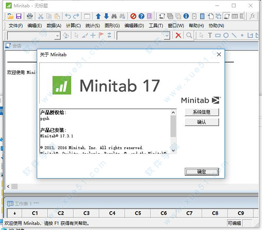262x230 pixels.
Task: Expand the second toolbar combo box
Action: point(168,35)
